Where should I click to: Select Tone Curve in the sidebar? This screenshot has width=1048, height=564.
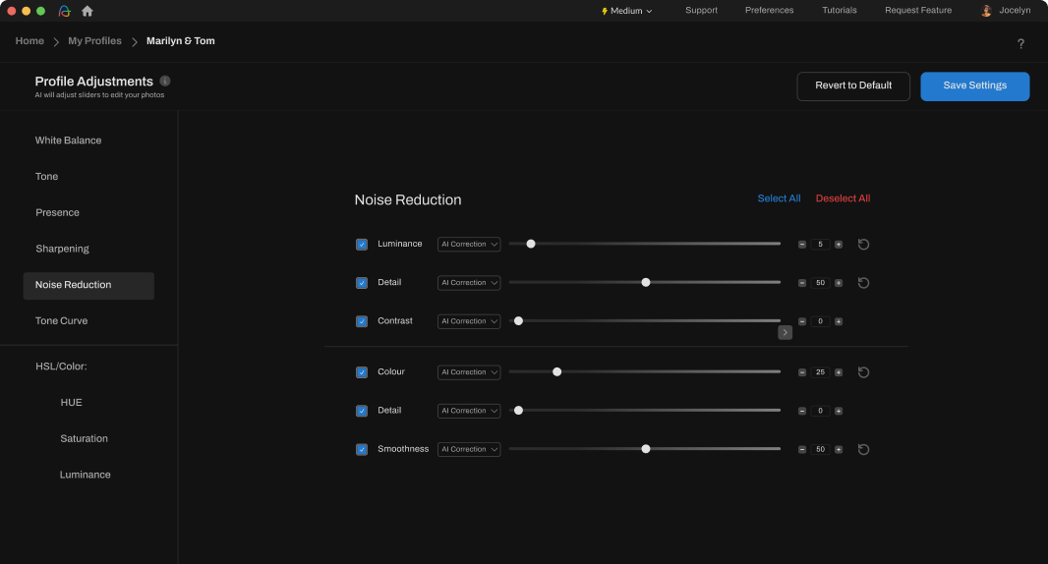coord(61,321)
